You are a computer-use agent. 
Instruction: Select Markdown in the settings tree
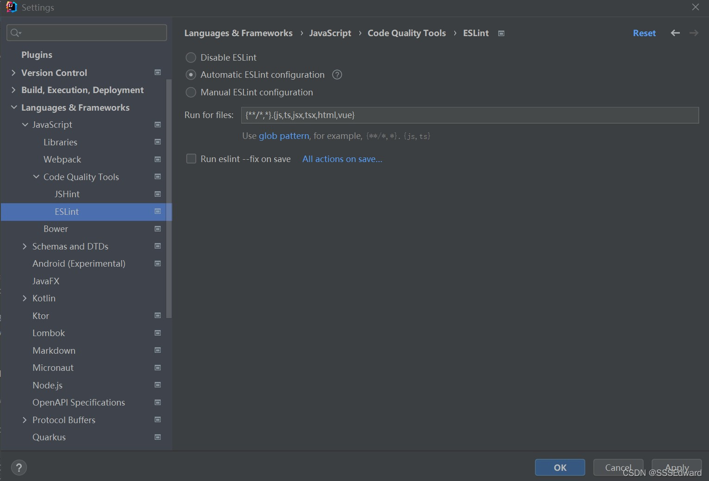(x=54, y=350)
